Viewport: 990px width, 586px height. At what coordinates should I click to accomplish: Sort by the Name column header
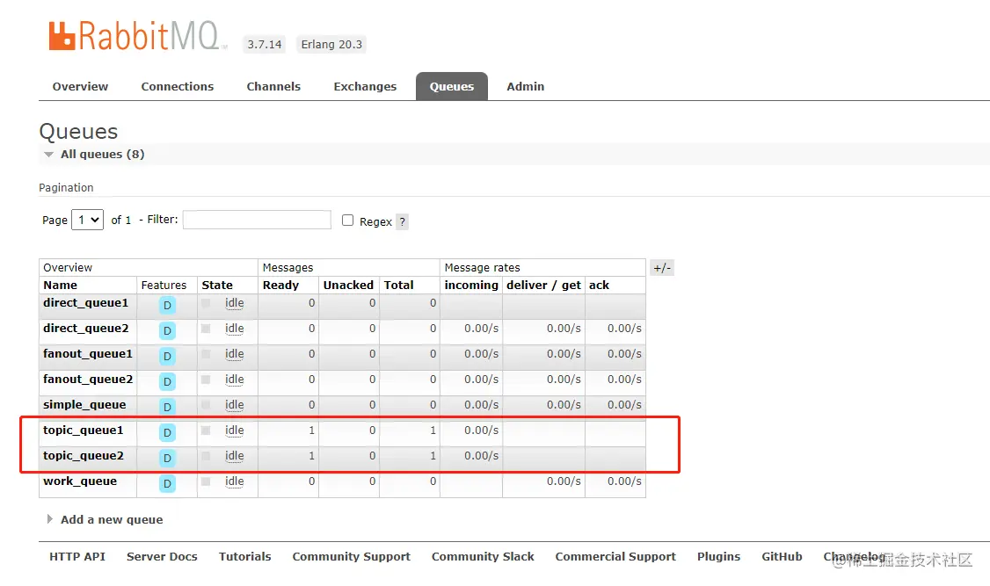60,286
